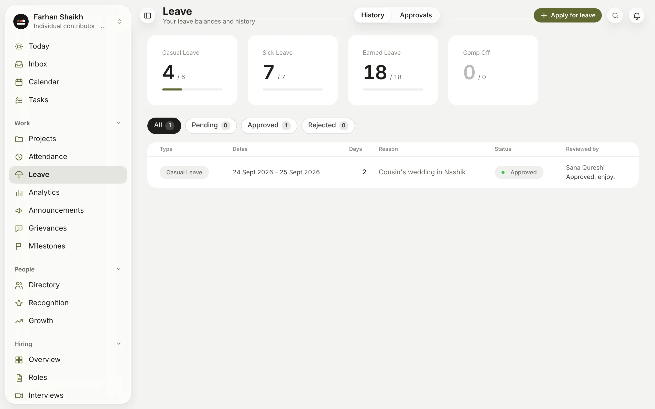This screenshot has height=409, width=655.
Task: Click the Roles document icon
Action: click(19, 378)
